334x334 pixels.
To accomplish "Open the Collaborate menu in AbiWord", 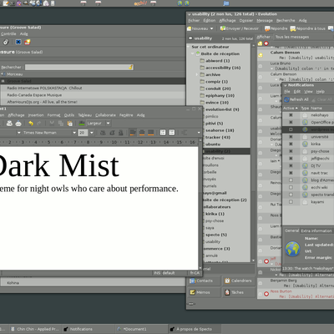I will (x=105, y=115).
